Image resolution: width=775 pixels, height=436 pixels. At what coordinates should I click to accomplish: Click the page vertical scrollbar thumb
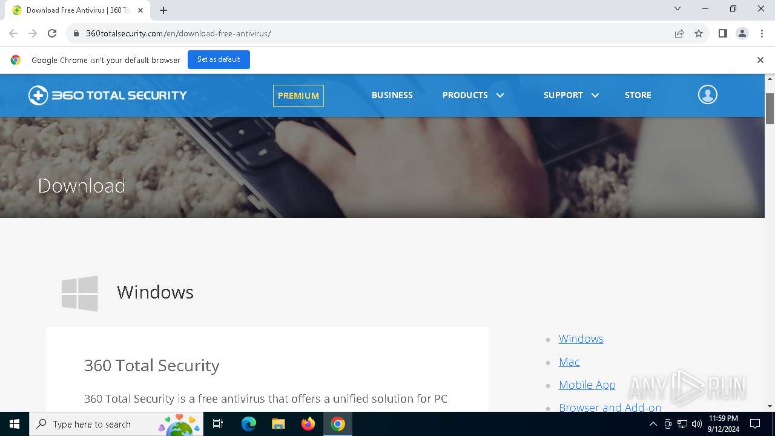(770, 108)
